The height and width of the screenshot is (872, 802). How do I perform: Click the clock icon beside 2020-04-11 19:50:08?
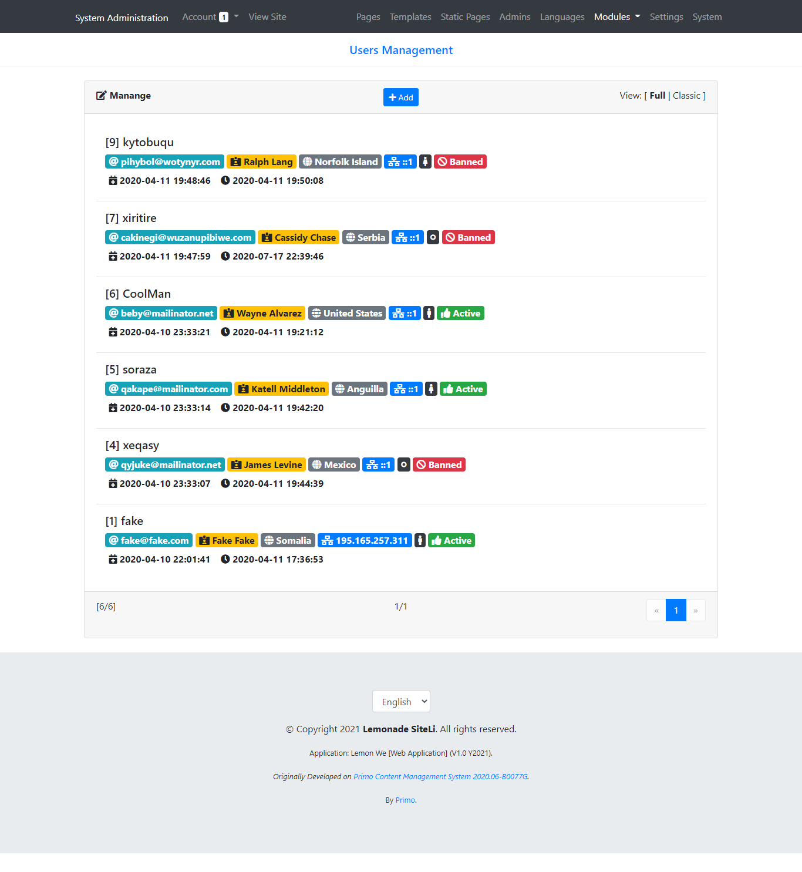tap(225, 180)
